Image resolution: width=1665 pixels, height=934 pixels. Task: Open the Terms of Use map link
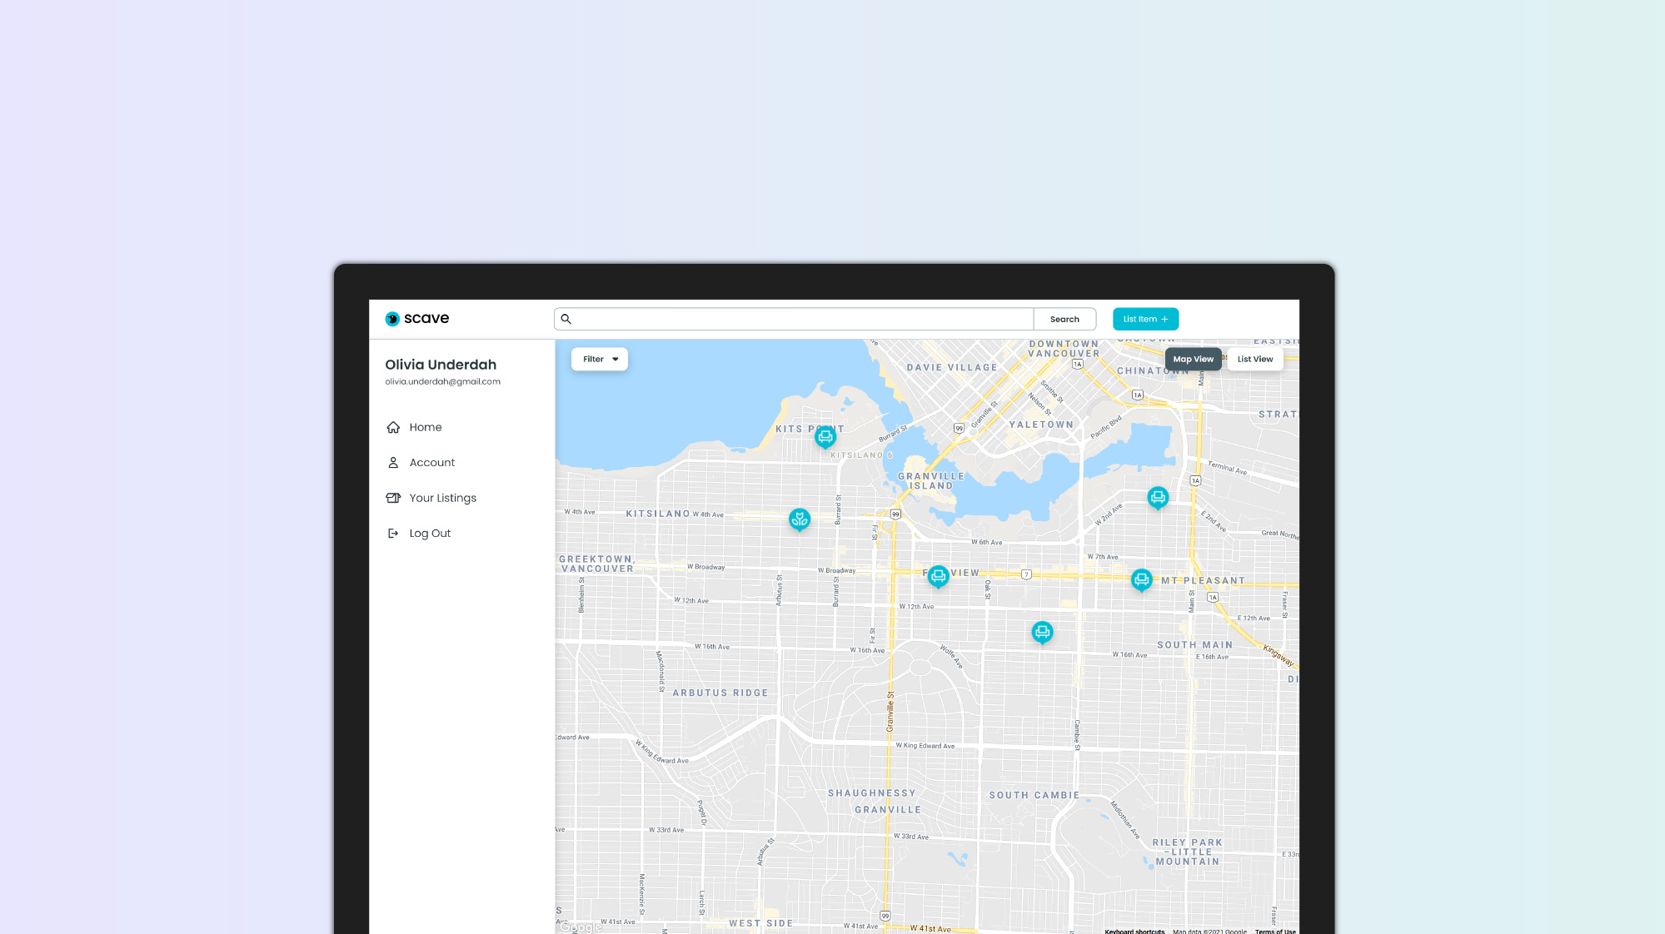pos(1275,931)
